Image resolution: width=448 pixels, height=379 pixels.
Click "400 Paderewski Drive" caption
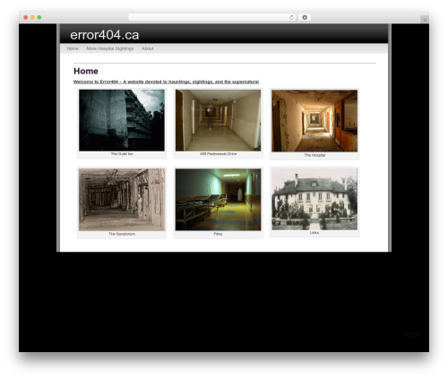tap(219, 154)
